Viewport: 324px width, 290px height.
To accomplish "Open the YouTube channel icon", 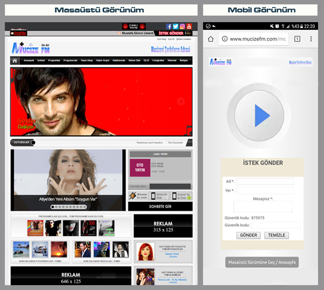I will tap(188, 26).
